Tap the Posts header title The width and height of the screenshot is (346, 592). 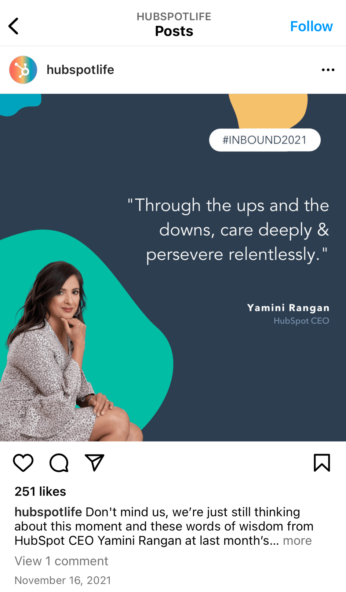174,31
